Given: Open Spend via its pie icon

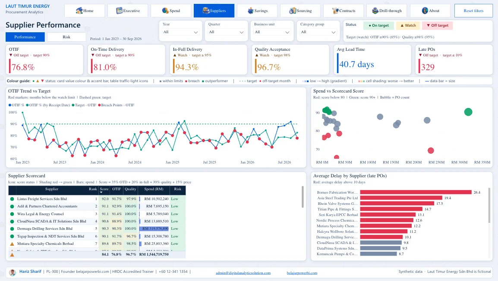Looking at the screenshot, I should pos(165,10).
